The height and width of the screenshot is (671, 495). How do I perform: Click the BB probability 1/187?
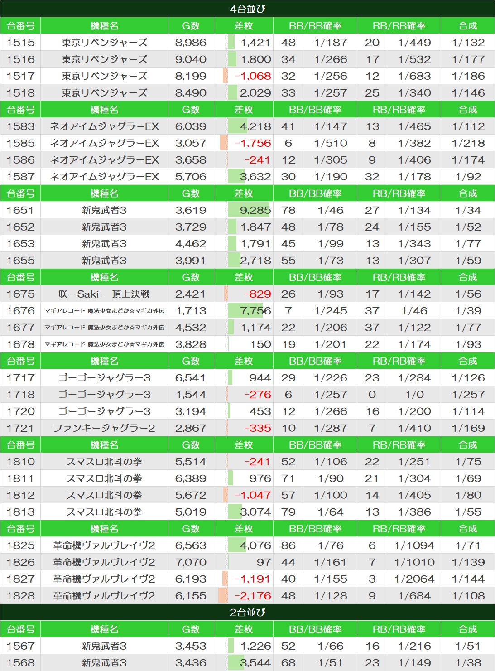point(331,43)
